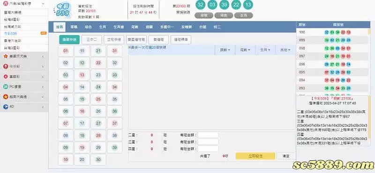Click the large drawn ball 13 in header
Image resolution: width=375 pixels, height=173 pixels.
point(248,5)
